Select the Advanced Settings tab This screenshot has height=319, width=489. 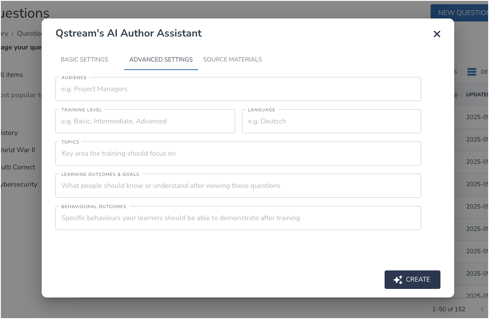(x=161, y=59)
